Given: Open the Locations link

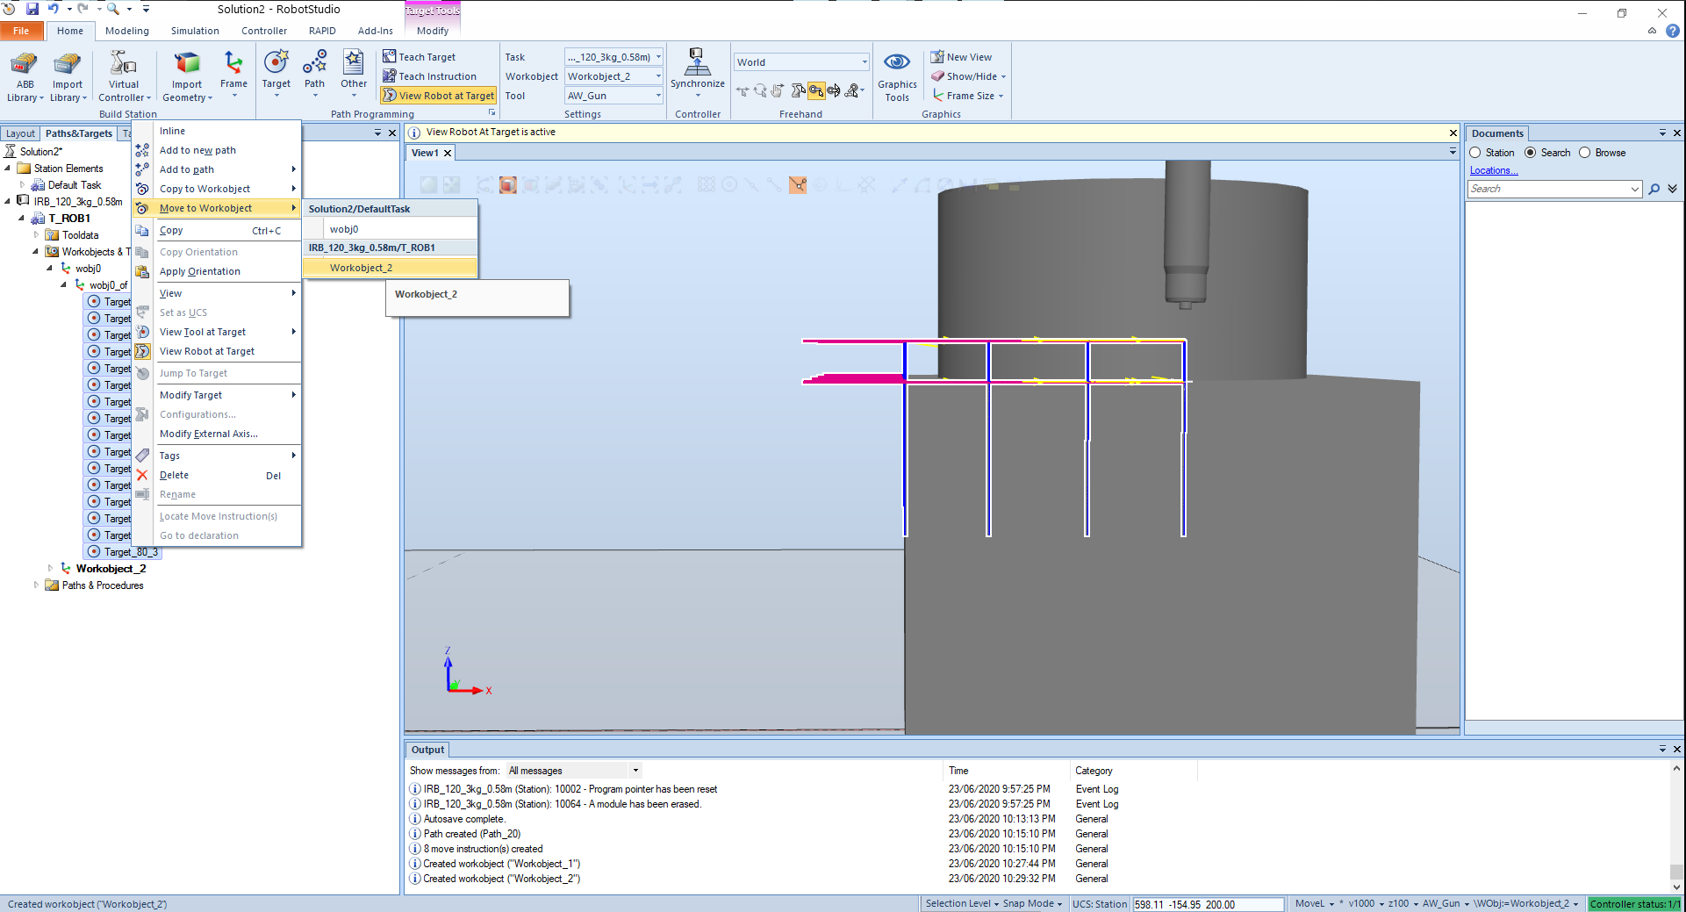Looking at the screenshot, I should point(1493,170).
